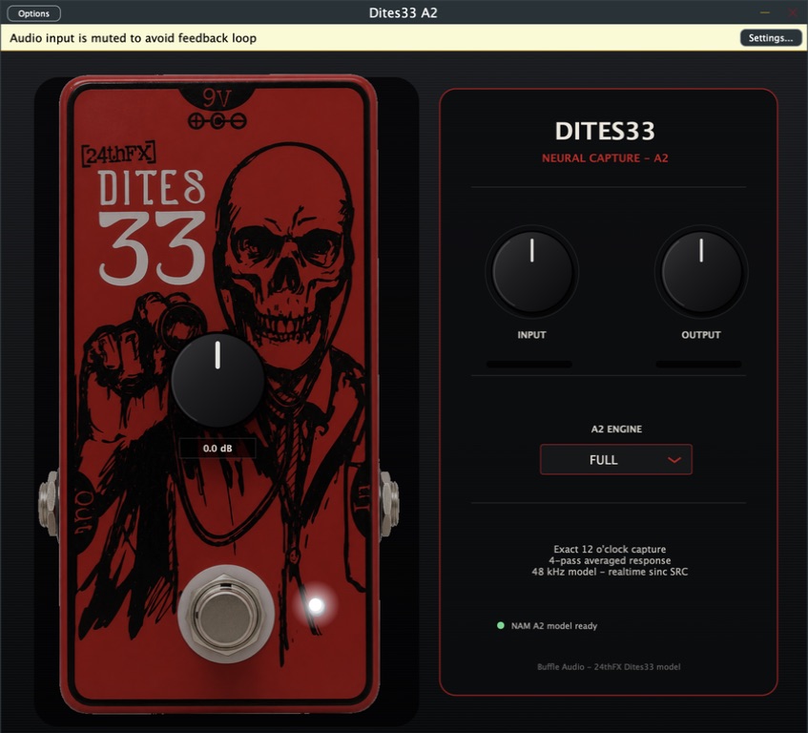
Task: Click the dropdown chevron next to FULL
Action: tap(674, 460)
